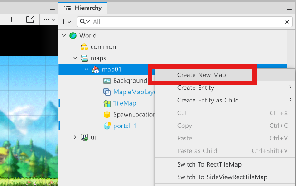This screenshot has width=296, height=186.
Task: Click the SpawnLocation yellow cube icon
Action: pyautogui.click(x=107, y=115)
